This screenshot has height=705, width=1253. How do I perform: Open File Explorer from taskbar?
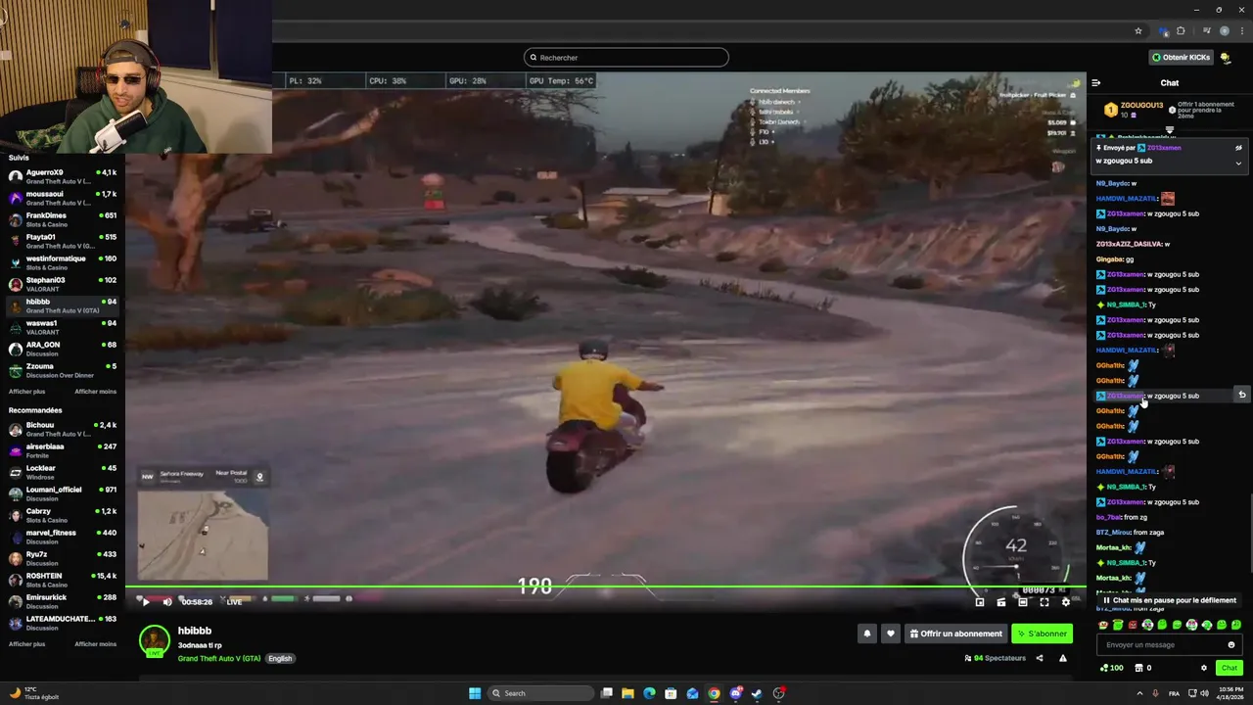(627, 693)
